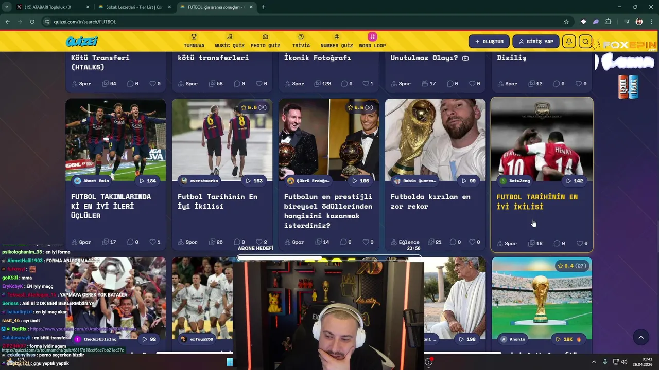The width and height of the screenshot is (659, 370).
Task: Click the Quizei logo
Action: click(x=81, y=42)
